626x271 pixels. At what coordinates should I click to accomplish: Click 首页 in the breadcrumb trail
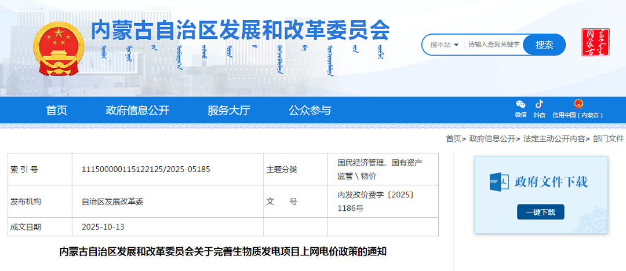tap(453, 139)
